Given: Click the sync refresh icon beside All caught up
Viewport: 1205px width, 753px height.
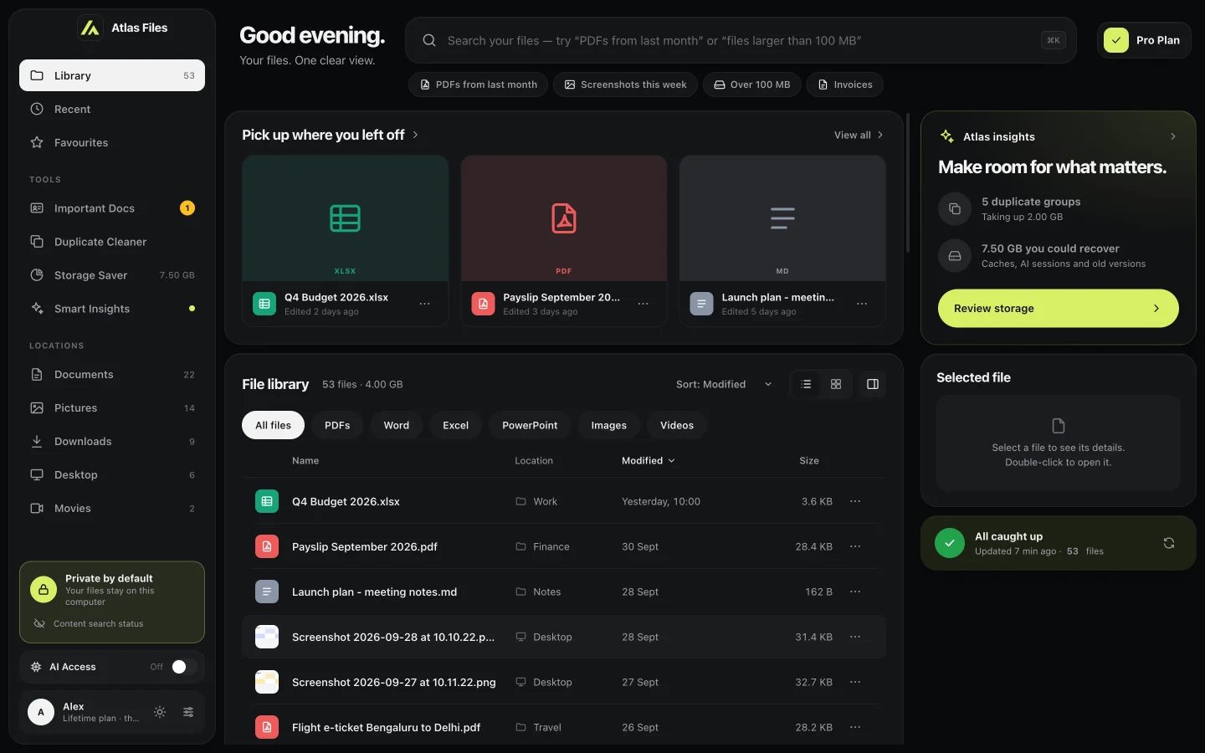Looking at the screenshot, I should (1169, 543).
